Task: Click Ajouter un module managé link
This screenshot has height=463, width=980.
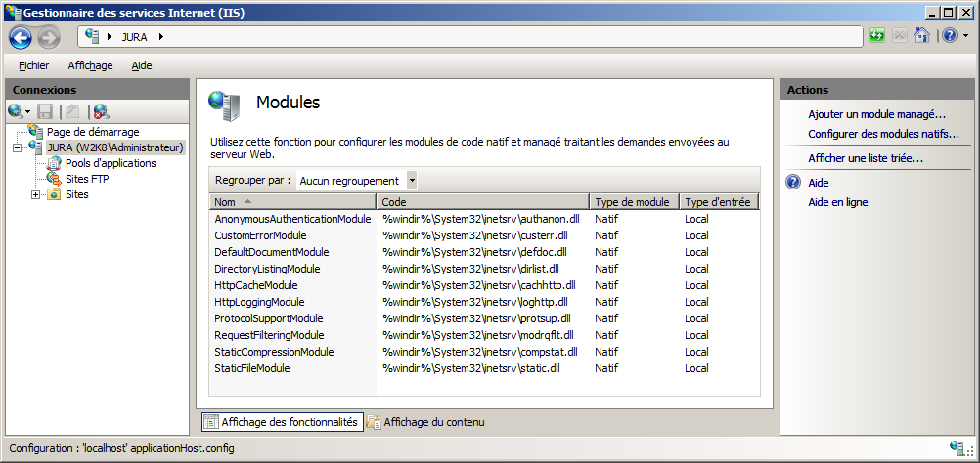Action: [x=876, y=114]
